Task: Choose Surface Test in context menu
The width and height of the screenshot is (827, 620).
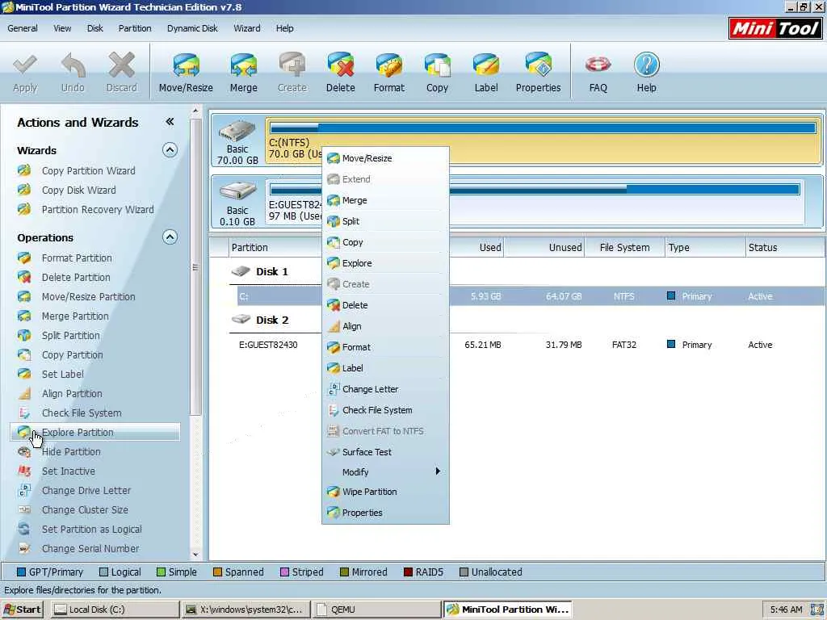Action: tap(385, 452)
